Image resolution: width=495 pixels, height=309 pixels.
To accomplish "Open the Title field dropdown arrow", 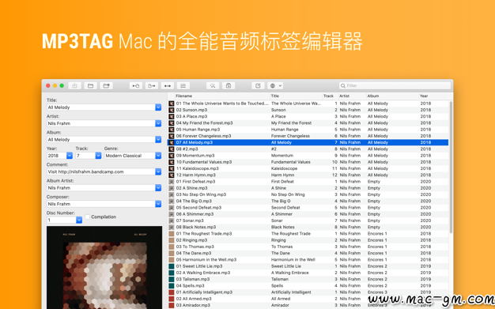I will pyautogui.click(x=158, y=107).
